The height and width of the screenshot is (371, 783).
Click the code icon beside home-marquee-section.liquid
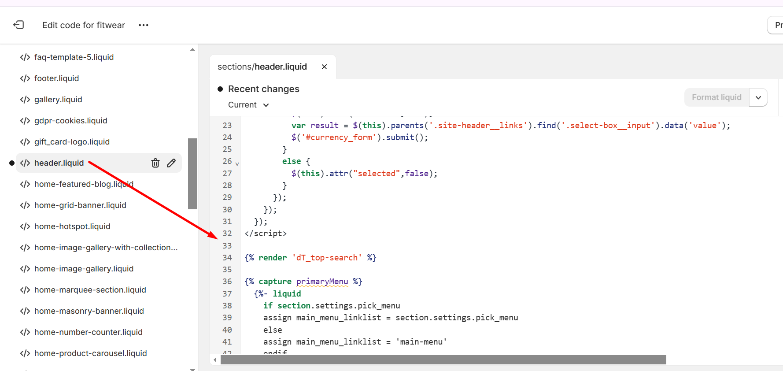(25, 290)
